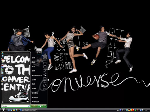Click the star Start orb button
150x112 pixels.
(x=3, y=110)
